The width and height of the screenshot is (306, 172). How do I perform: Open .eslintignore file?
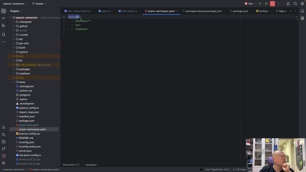click(x=26, y=86)
